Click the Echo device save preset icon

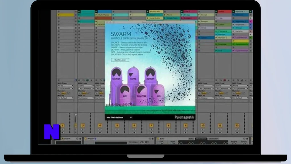[x=247, y=139]
